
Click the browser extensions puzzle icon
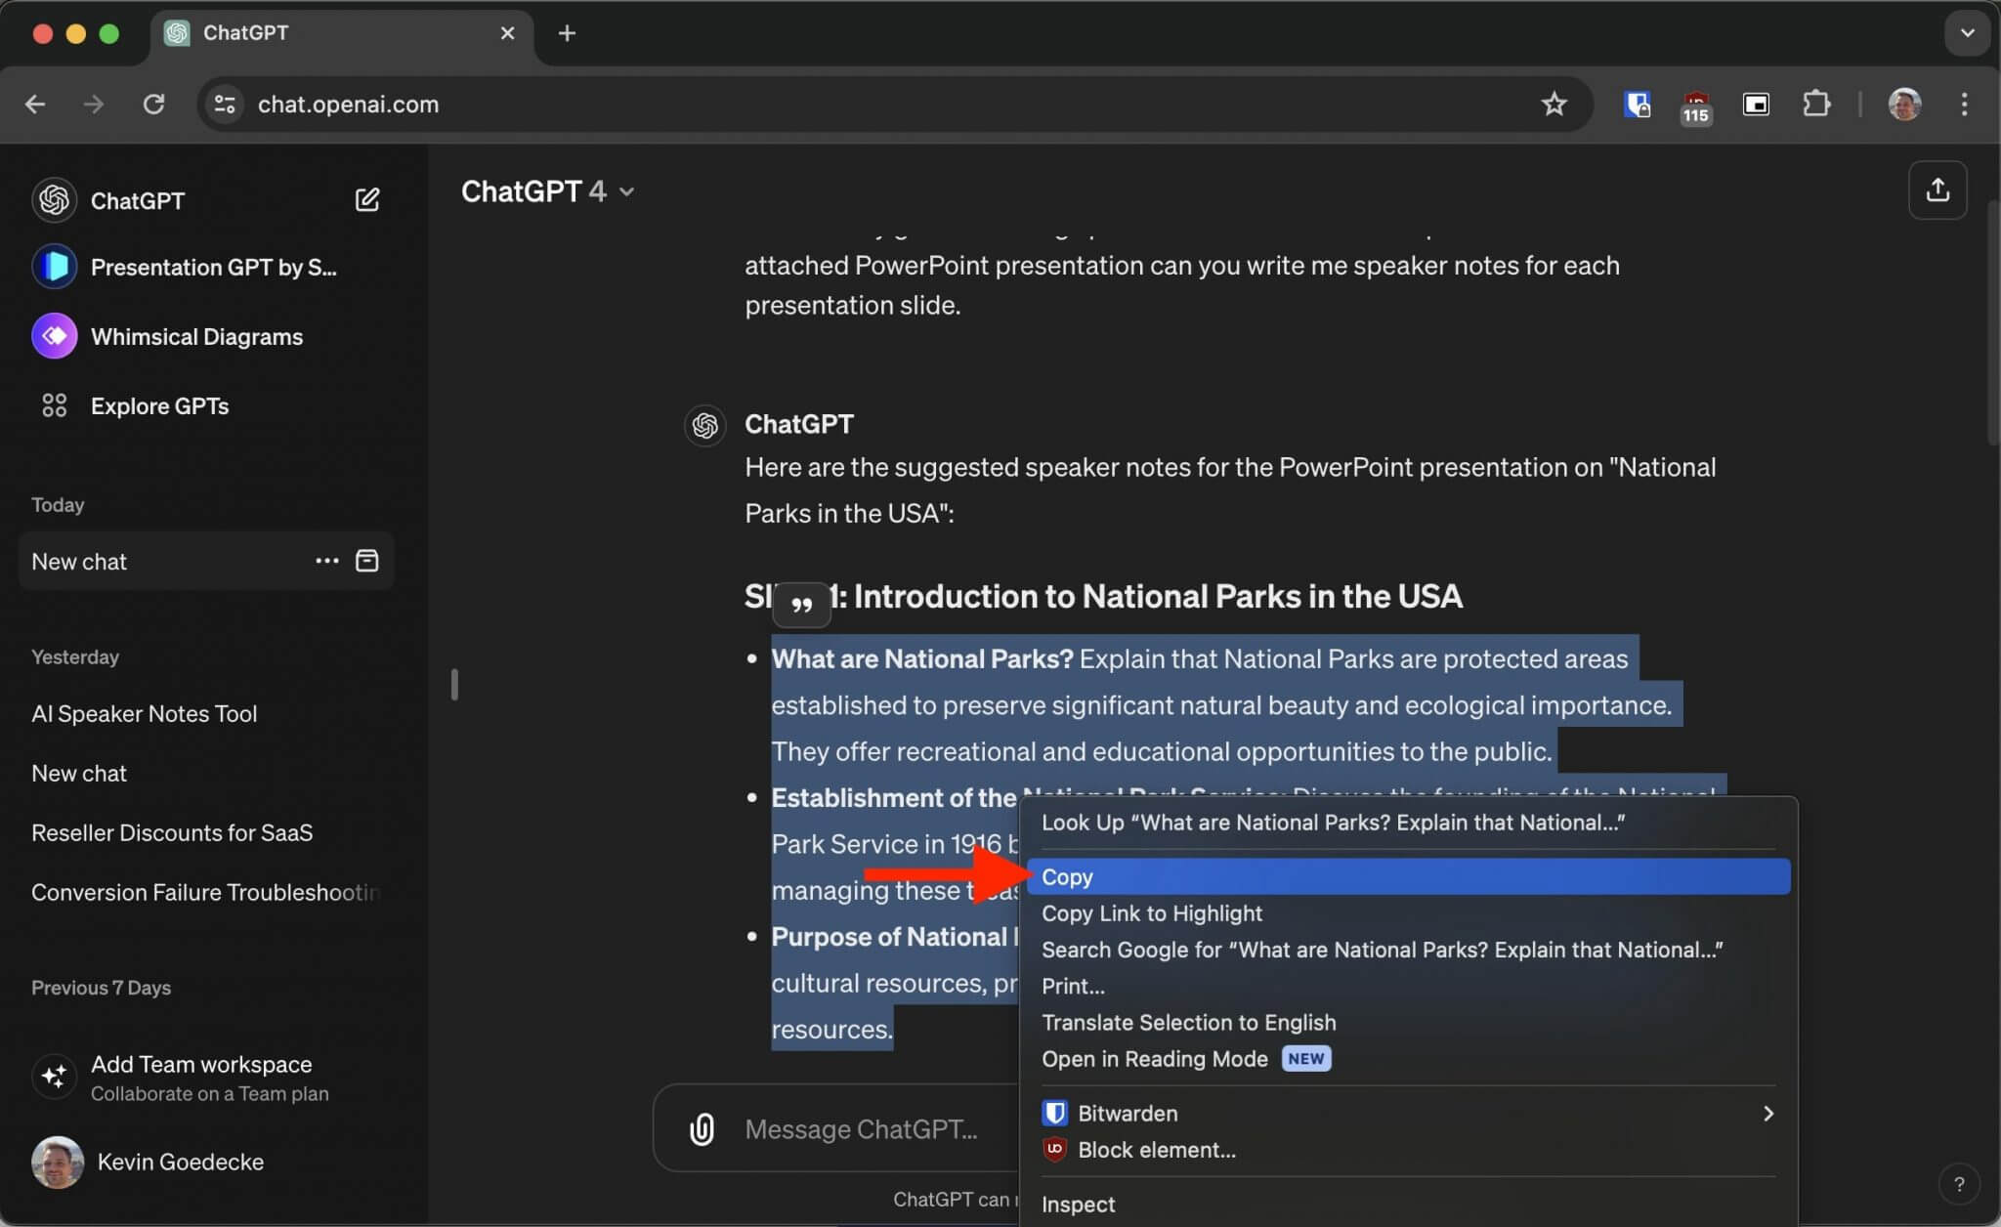tap(1817, 105)
